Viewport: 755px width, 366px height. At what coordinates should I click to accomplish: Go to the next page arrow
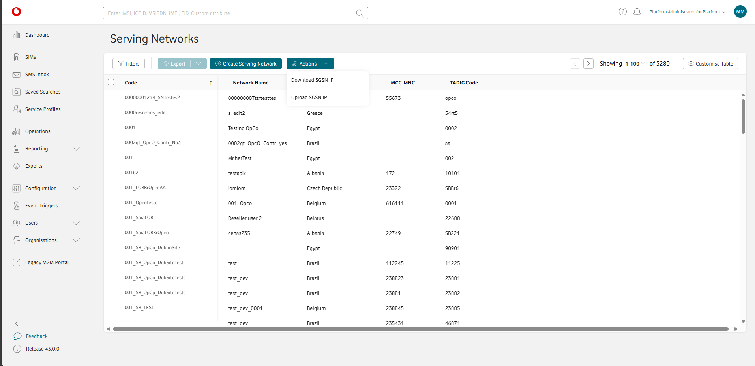click(588, 64)
